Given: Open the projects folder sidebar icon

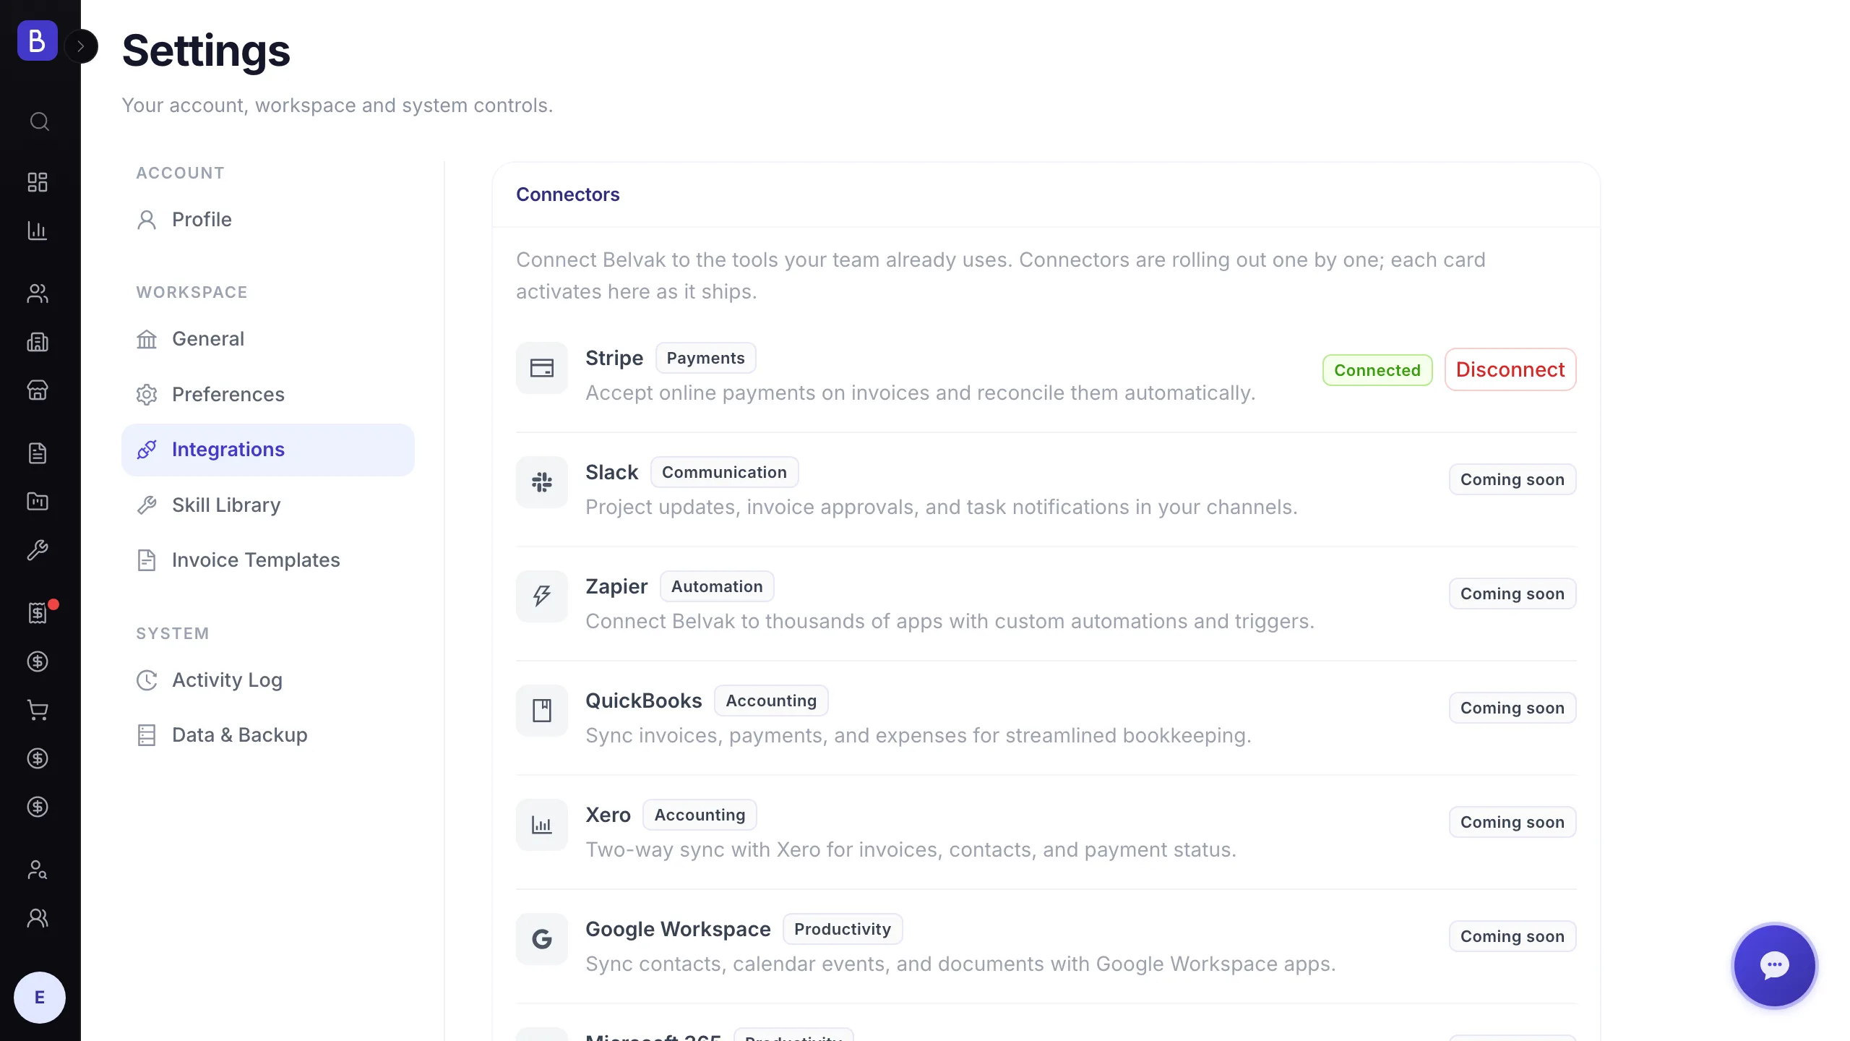Looking at the screenshot, I should 38,502.
